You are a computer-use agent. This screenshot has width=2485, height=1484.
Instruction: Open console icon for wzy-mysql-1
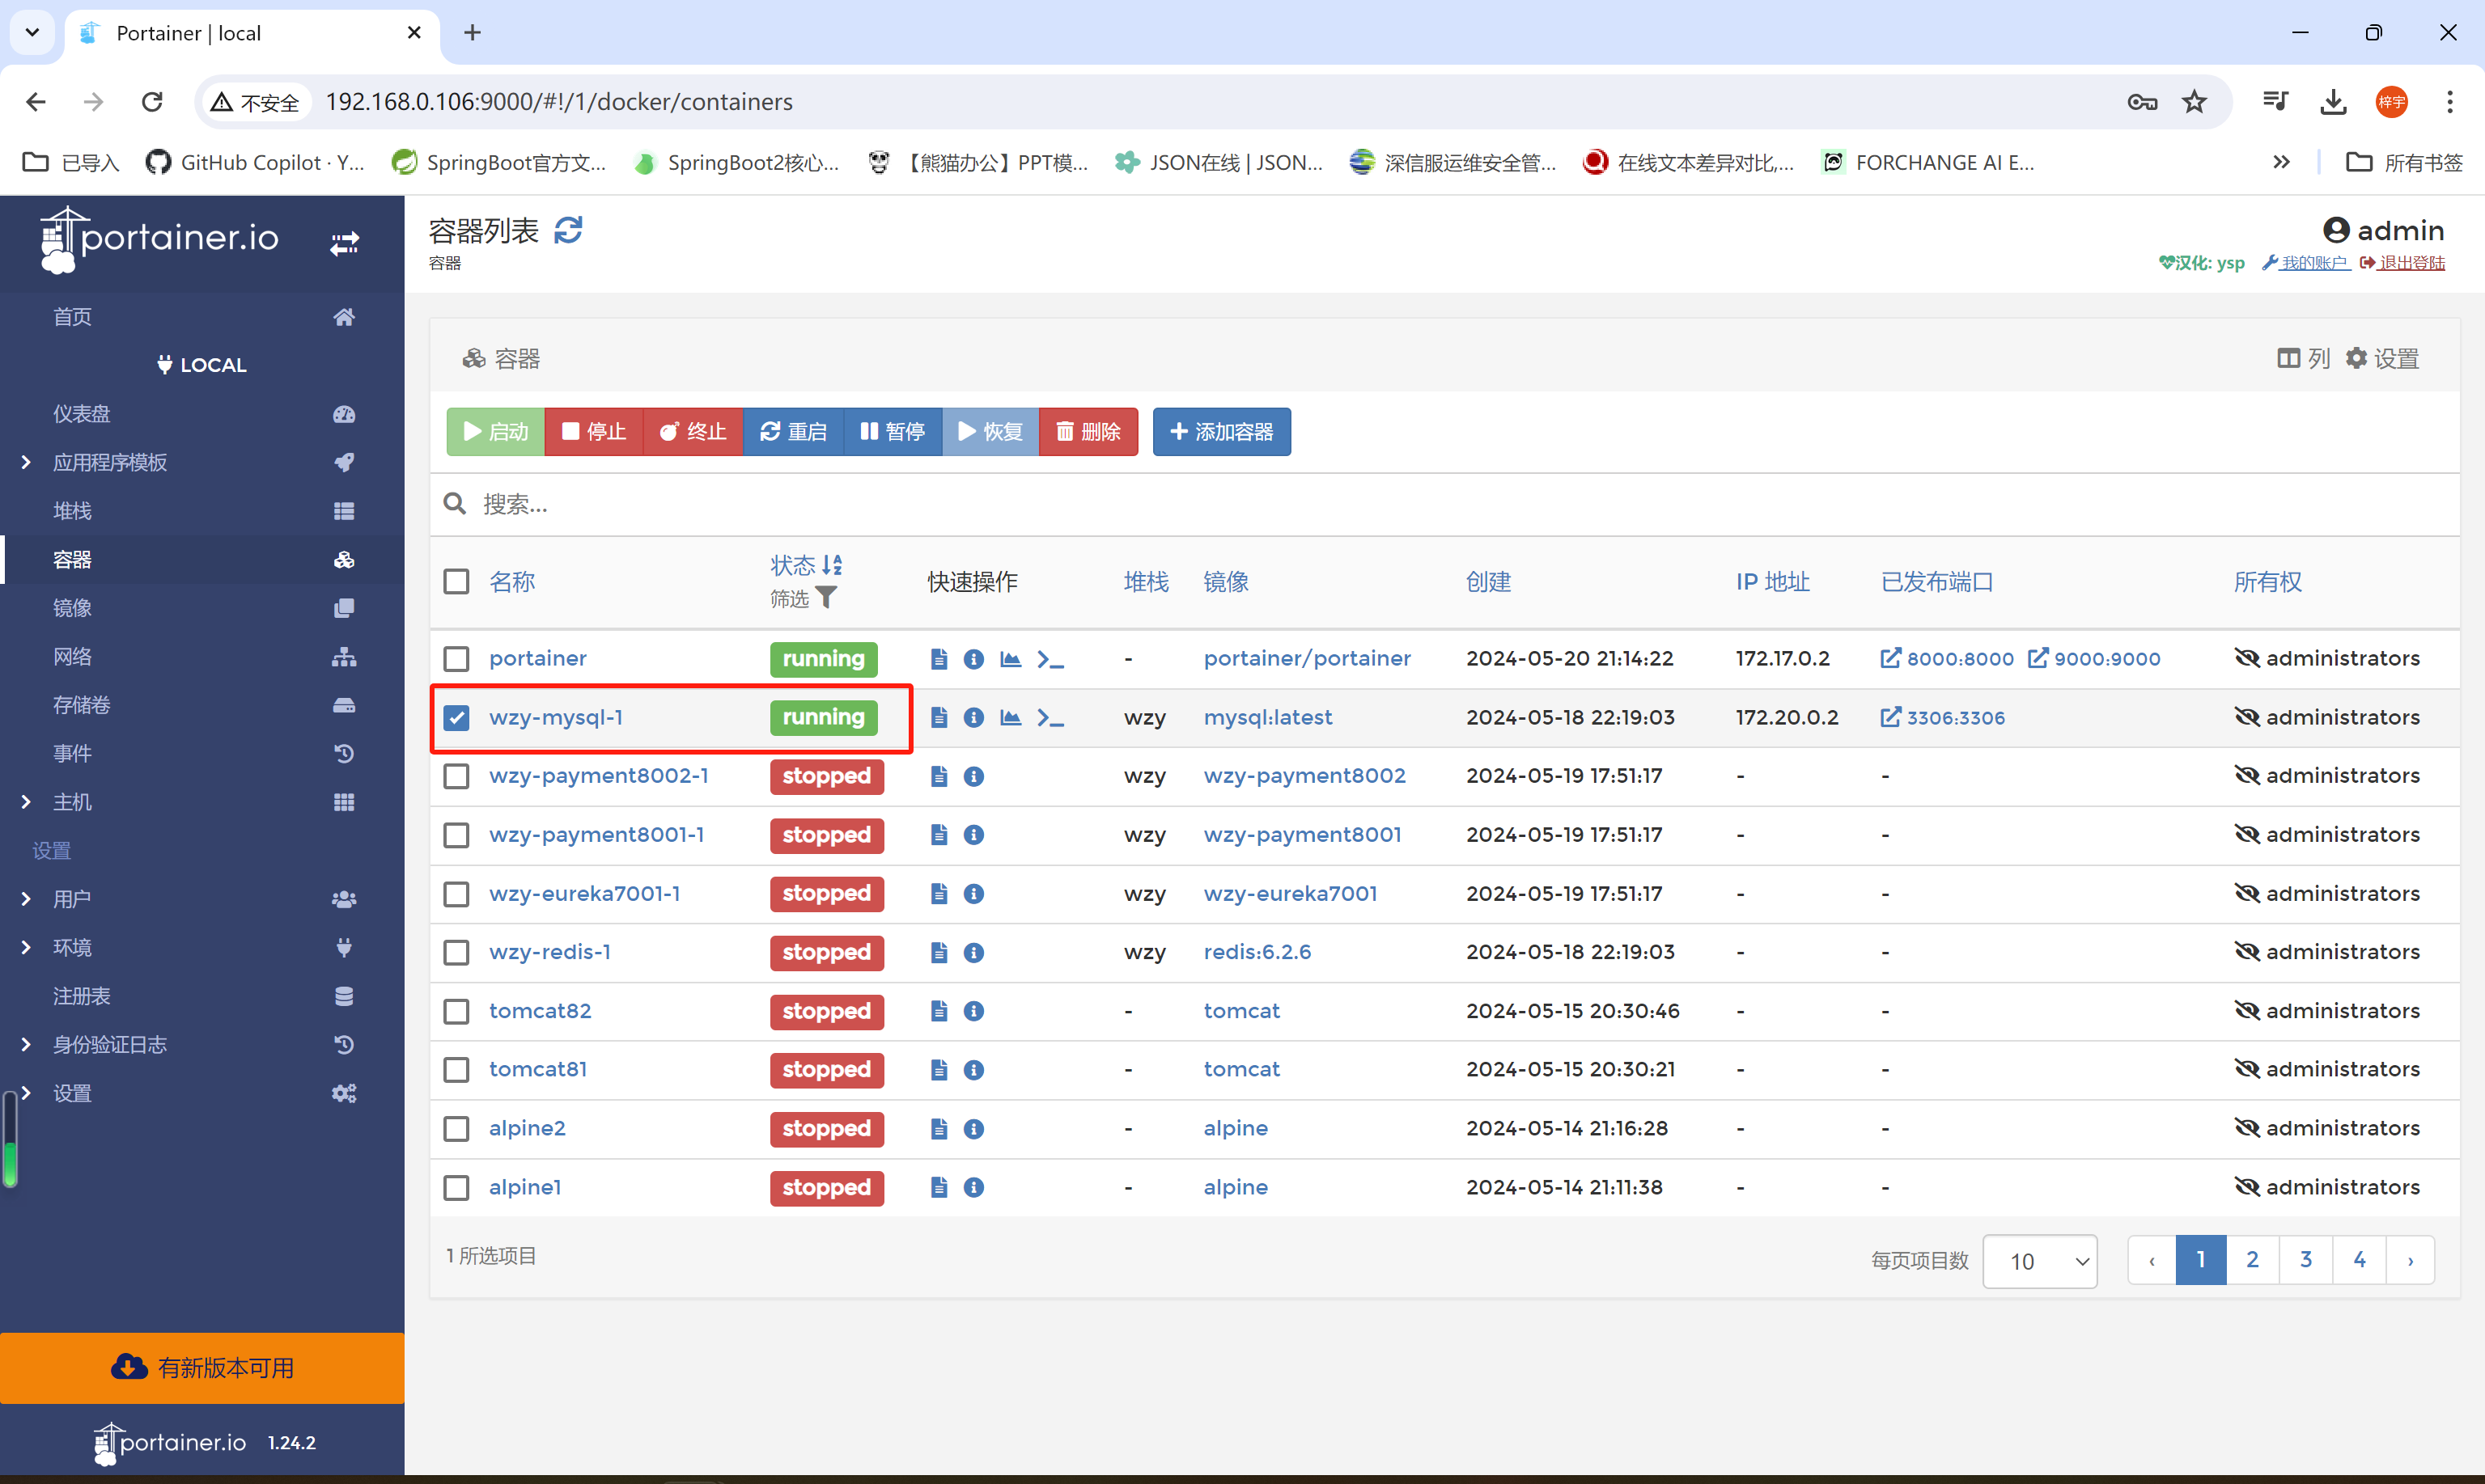coord(1050,717)
